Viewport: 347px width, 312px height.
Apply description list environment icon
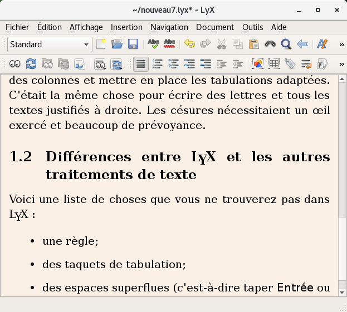[x=206, y=65]
